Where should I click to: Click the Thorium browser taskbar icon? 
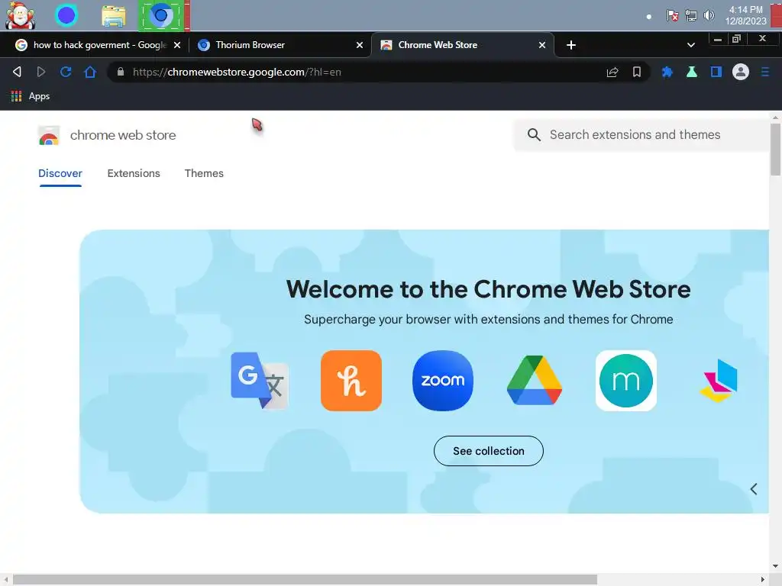pos(161,16)
